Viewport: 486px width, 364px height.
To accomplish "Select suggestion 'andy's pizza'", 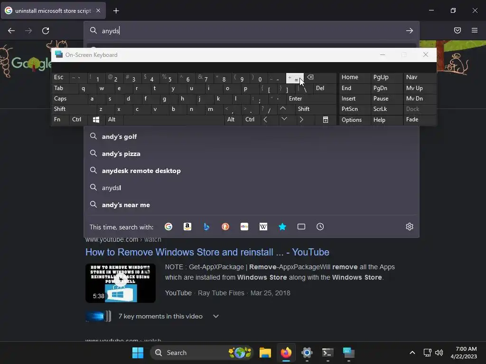I will [x=252, y=154].
